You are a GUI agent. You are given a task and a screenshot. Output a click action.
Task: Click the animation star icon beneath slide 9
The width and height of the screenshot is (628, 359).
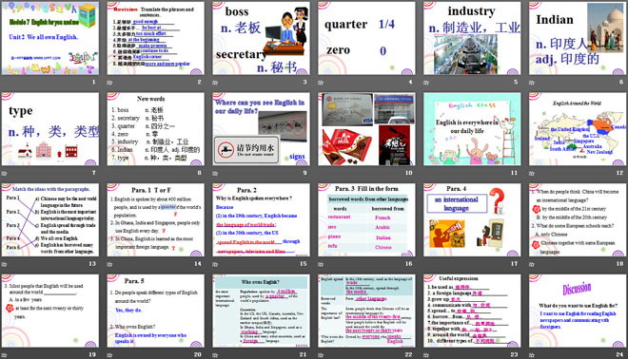point(215,173)
